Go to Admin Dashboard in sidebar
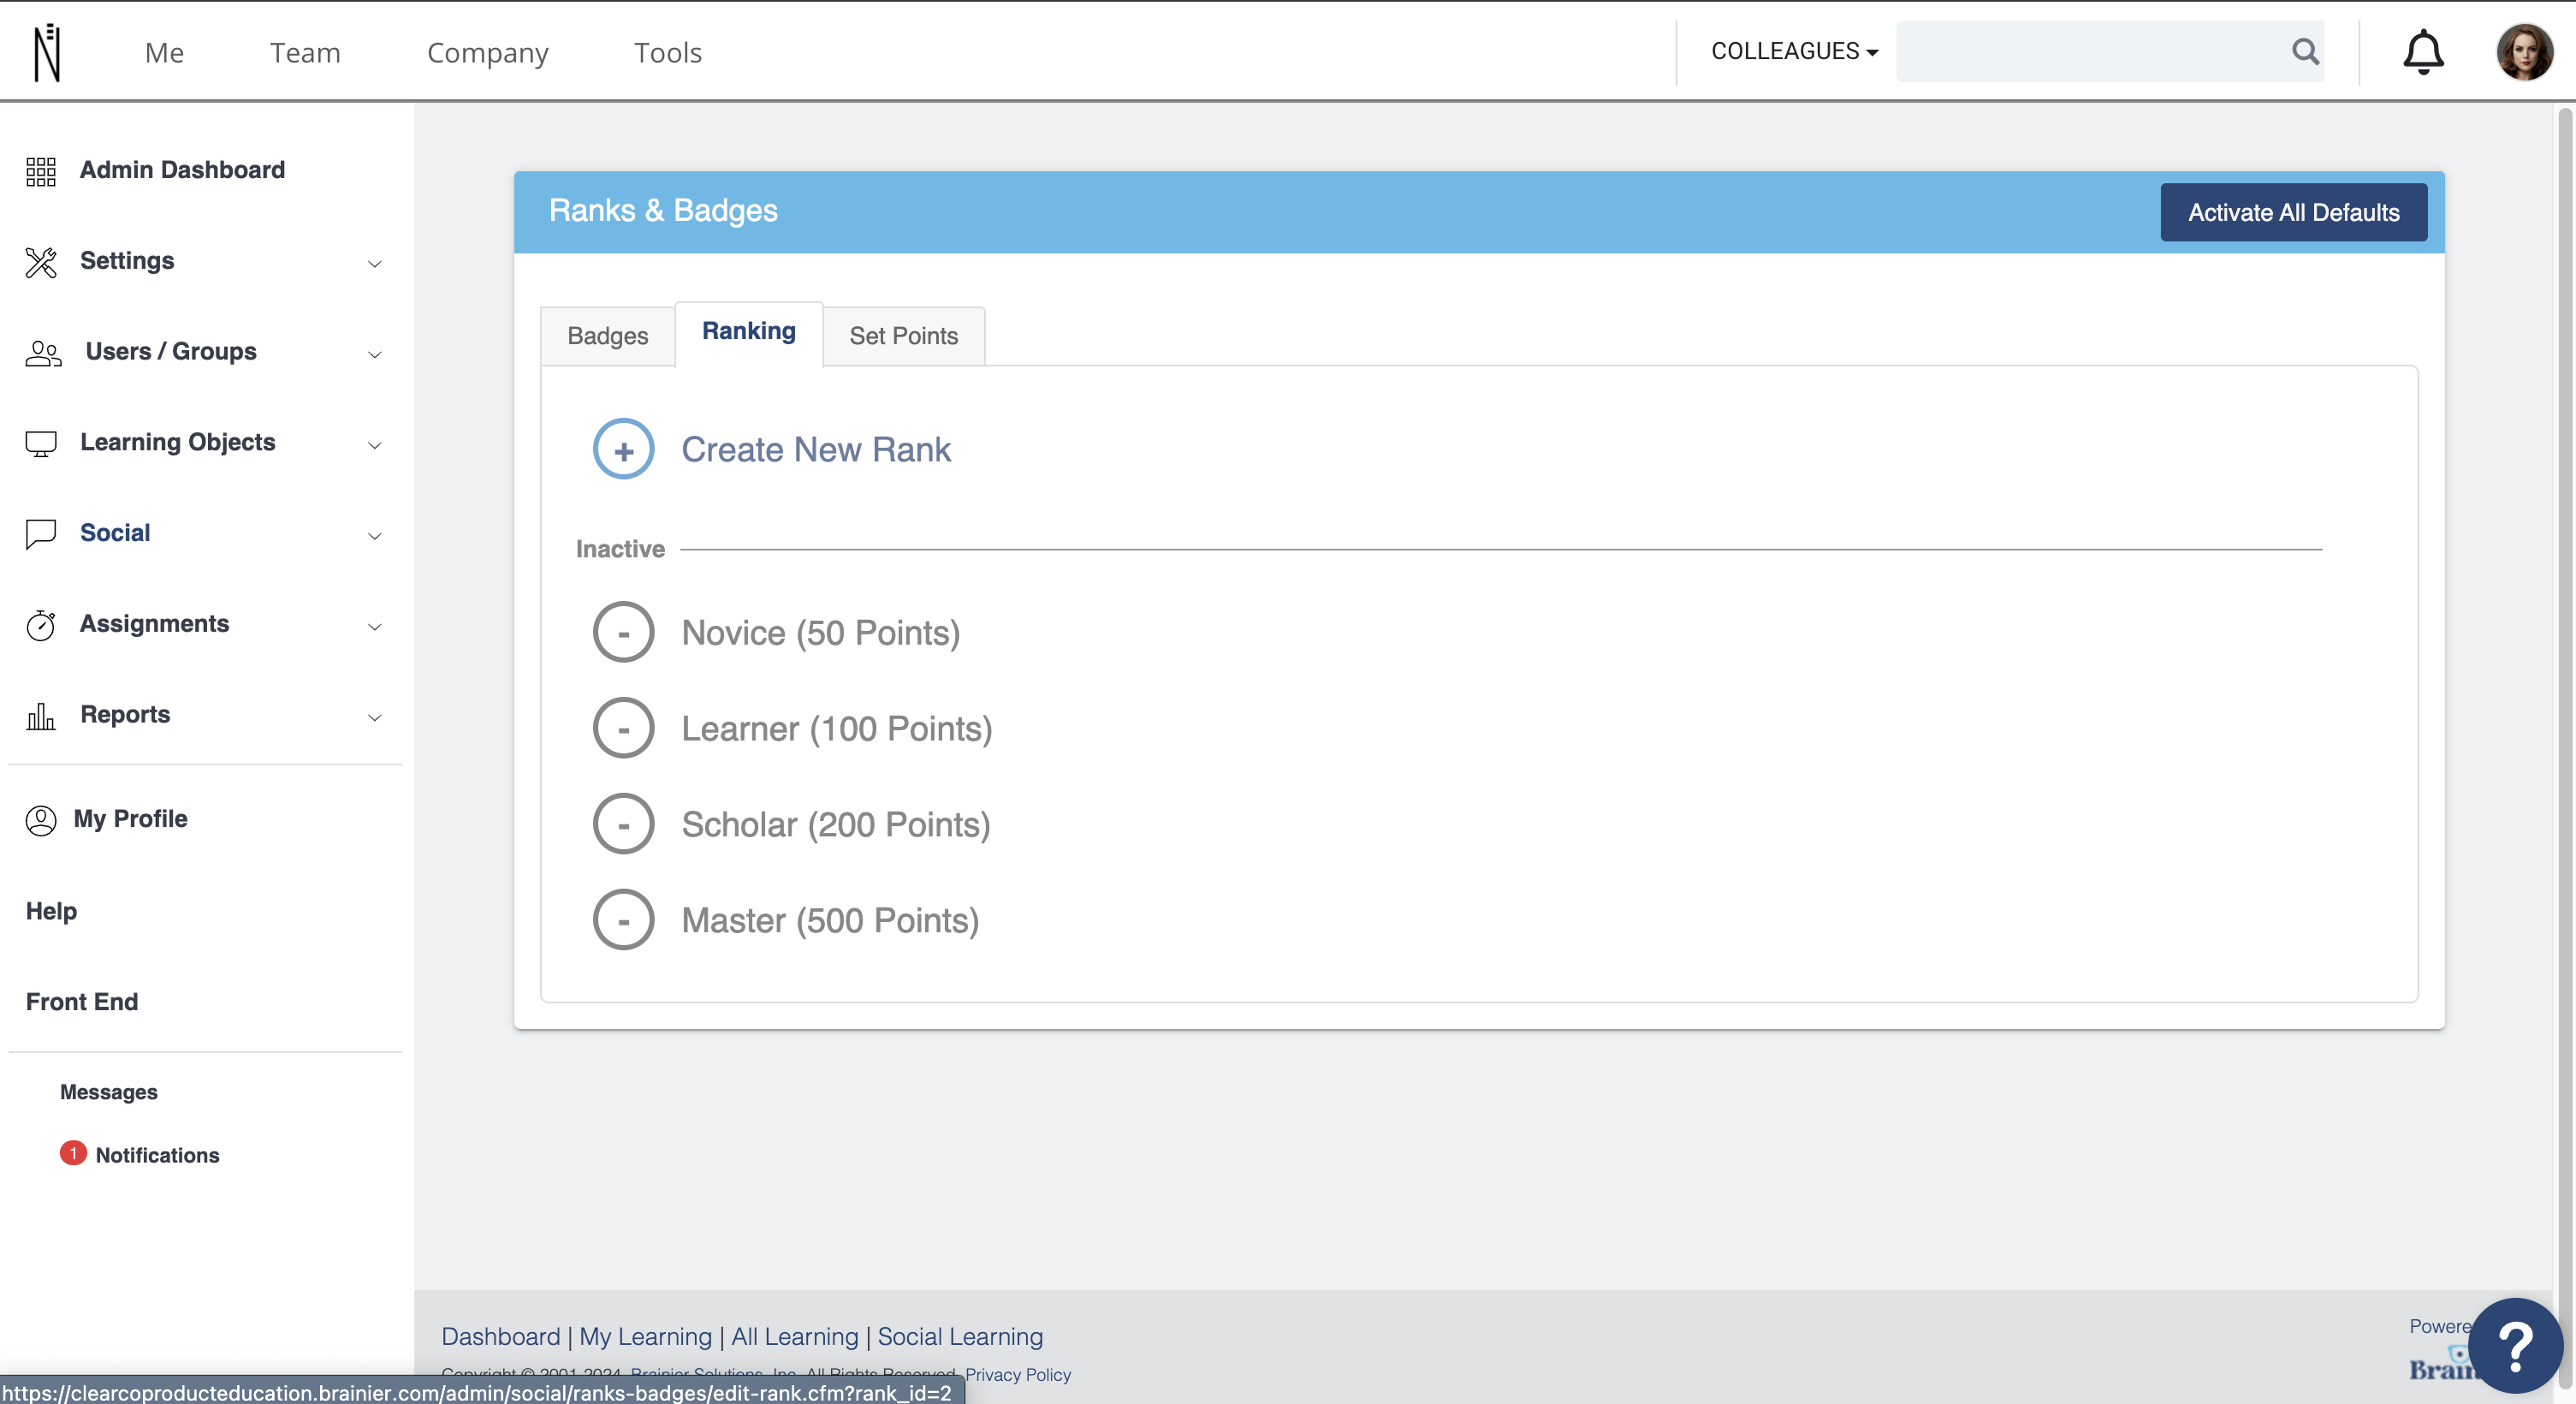 coord(182,170)
